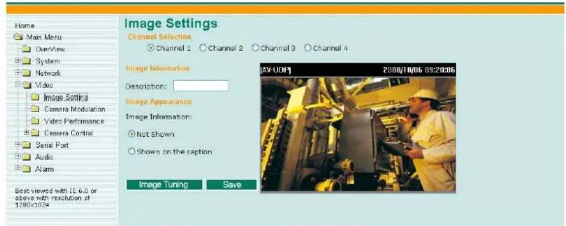Click the Video Performance folder icon
This screenshot has height=226, width=566.
(x=34, y=121)
